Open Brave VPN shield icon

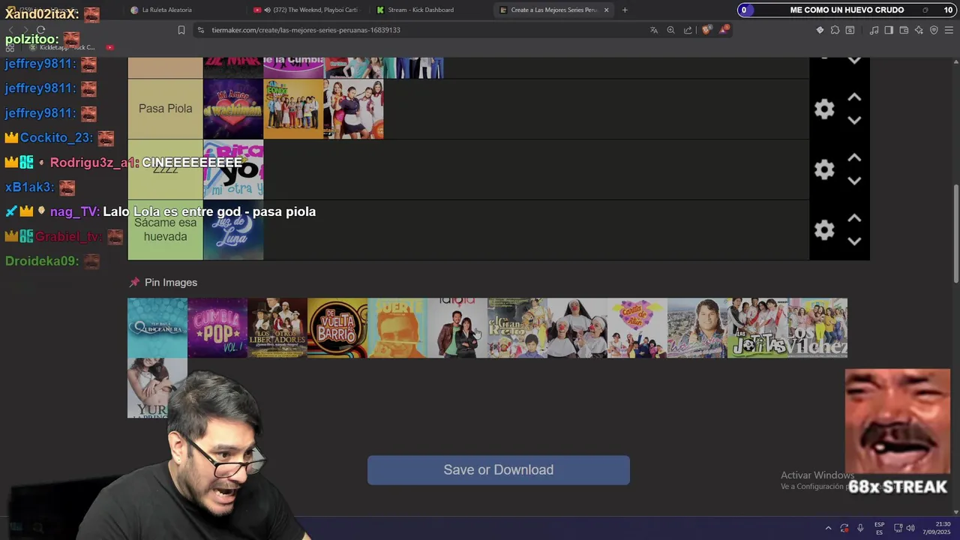[934, 30]
